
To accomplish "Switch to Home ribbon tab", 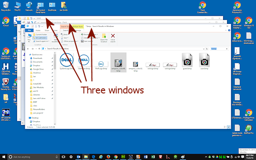I will click(38, 30).
